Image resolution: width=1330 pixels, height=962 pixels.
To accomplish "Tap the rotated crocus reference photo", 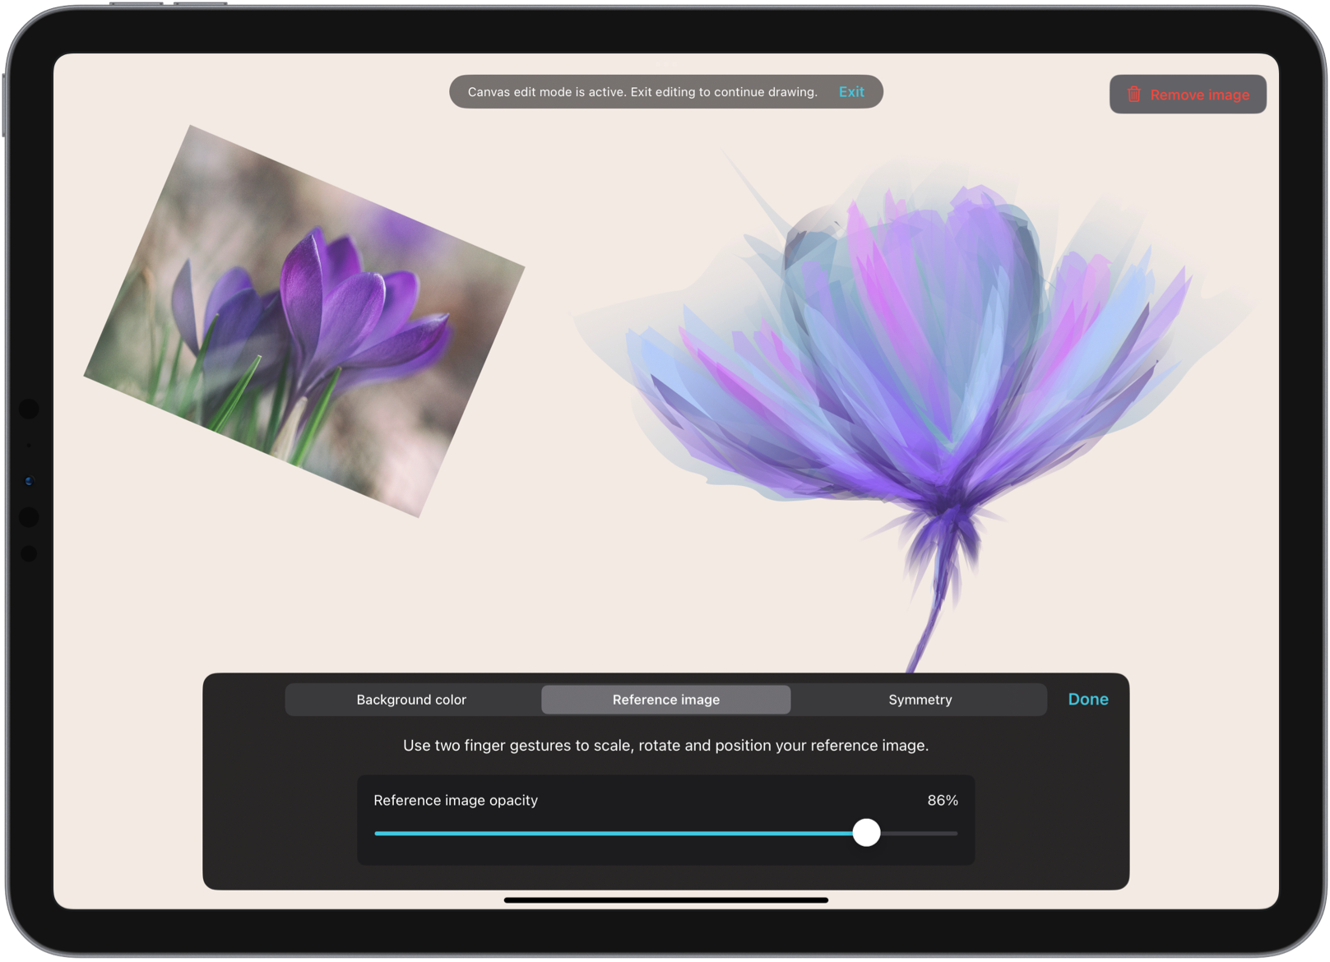I will 304,321.
